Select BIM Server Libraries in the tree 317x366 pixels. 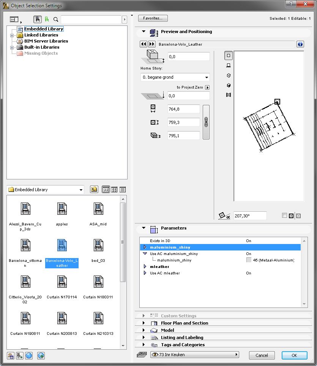click(x=46, y=41)
